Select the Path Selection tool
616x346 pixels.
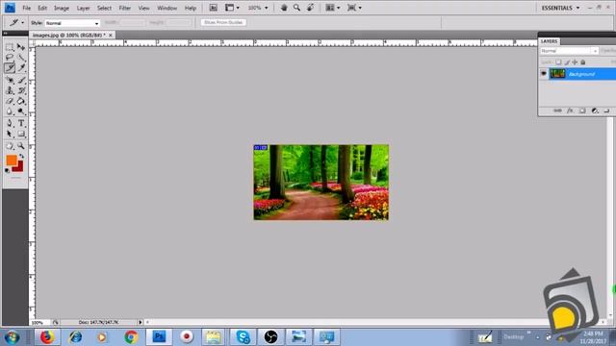coord(10,134)
